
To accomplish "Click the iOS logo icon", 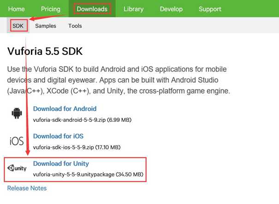I will pyautogui.click(x=17, y=141).
